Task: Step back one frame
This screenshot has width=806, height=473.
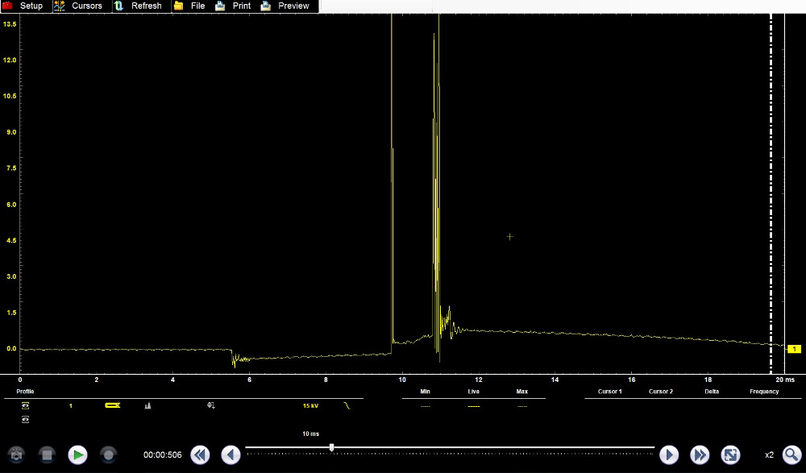Action: (x=231, y=454)
